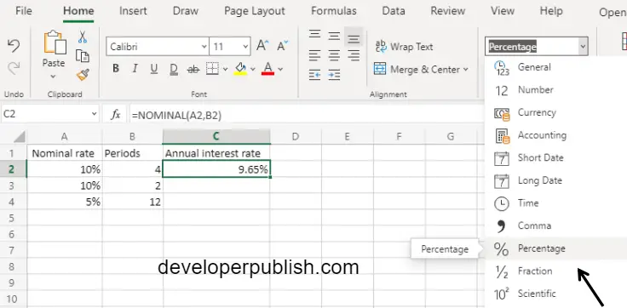627x308 pixels.
Task: Open the yellow fill color button
Action: point(240,69)
